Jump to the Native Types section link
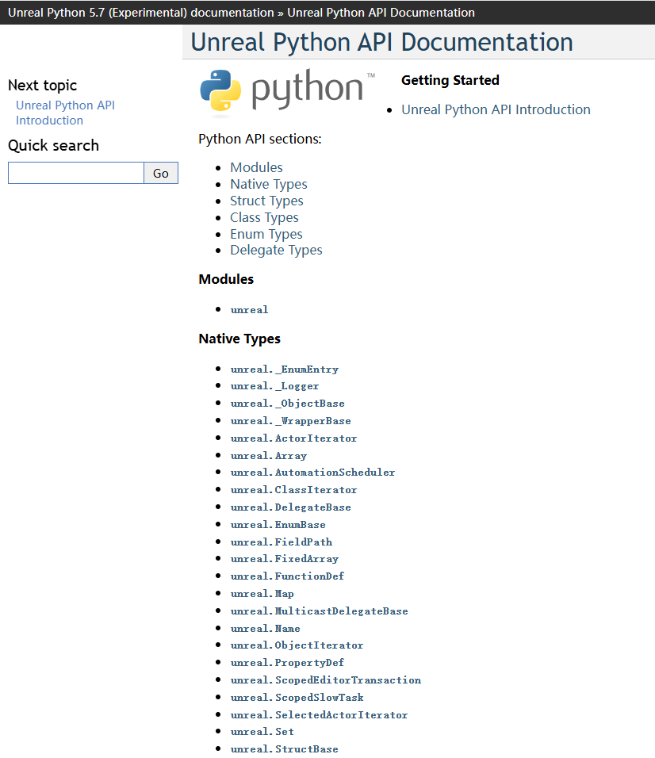 [x=268, y=184]
